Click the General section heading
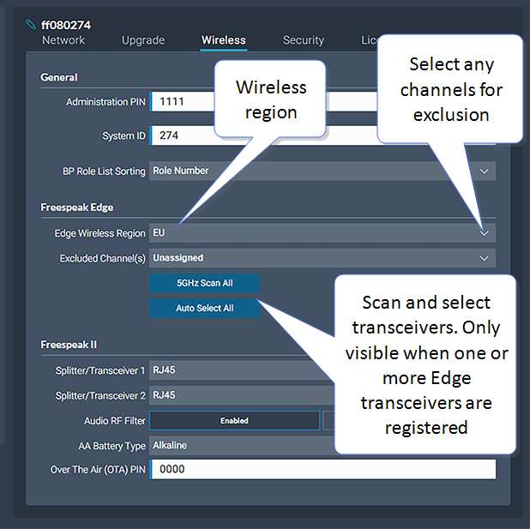The image size is (530, 529). (59, 77)
